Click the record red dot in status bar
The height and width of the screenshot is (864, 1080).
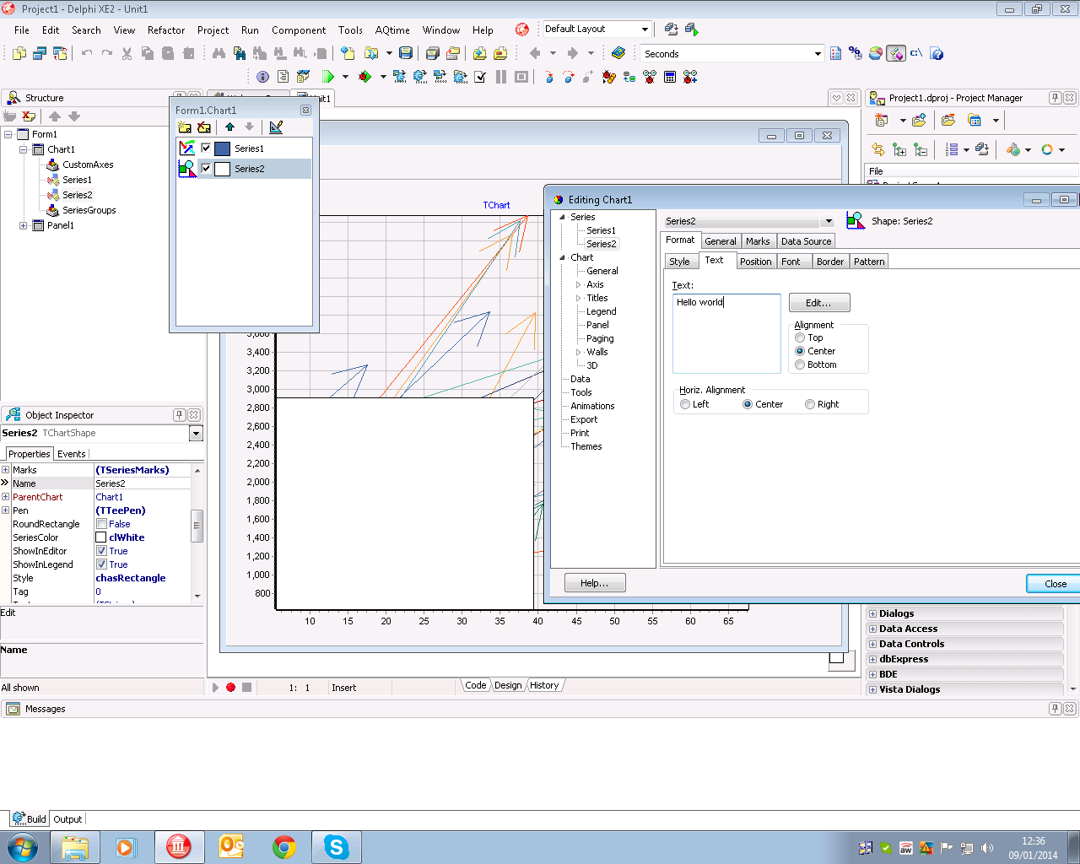click(230, 687)
